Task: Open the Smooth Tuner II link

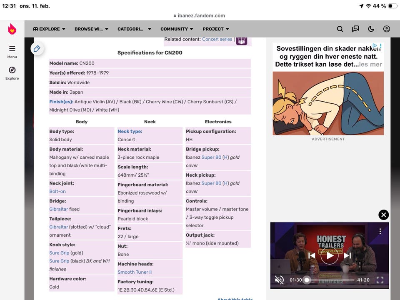Action: (135, 272)
